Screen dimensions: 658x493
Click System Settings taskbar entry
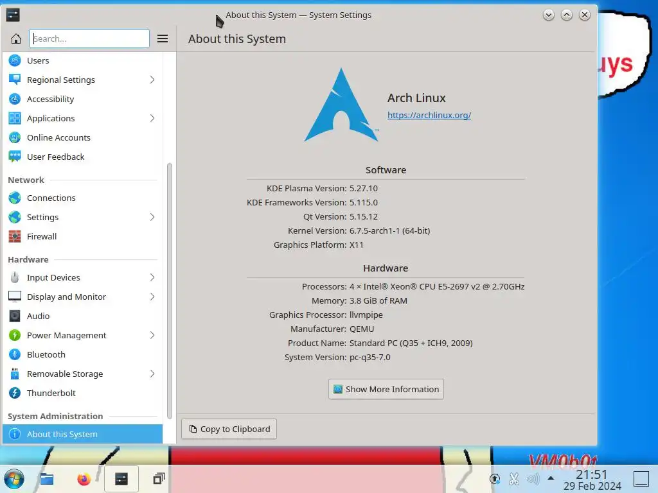click(121, 479)
